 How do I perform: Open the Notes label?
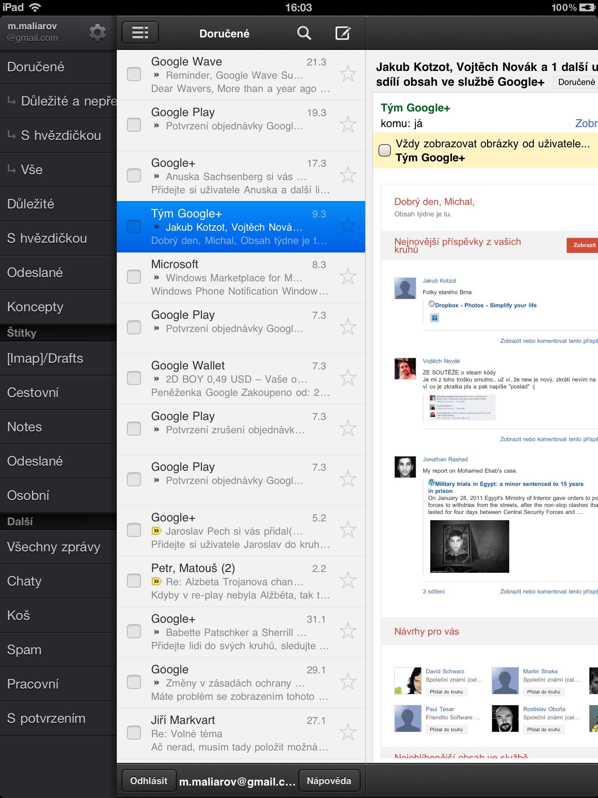click(58, 427)
